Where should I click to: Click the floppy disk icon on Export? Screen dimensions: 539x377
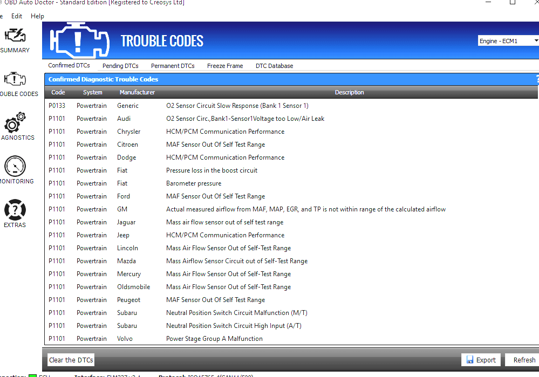tap(469, 360)
